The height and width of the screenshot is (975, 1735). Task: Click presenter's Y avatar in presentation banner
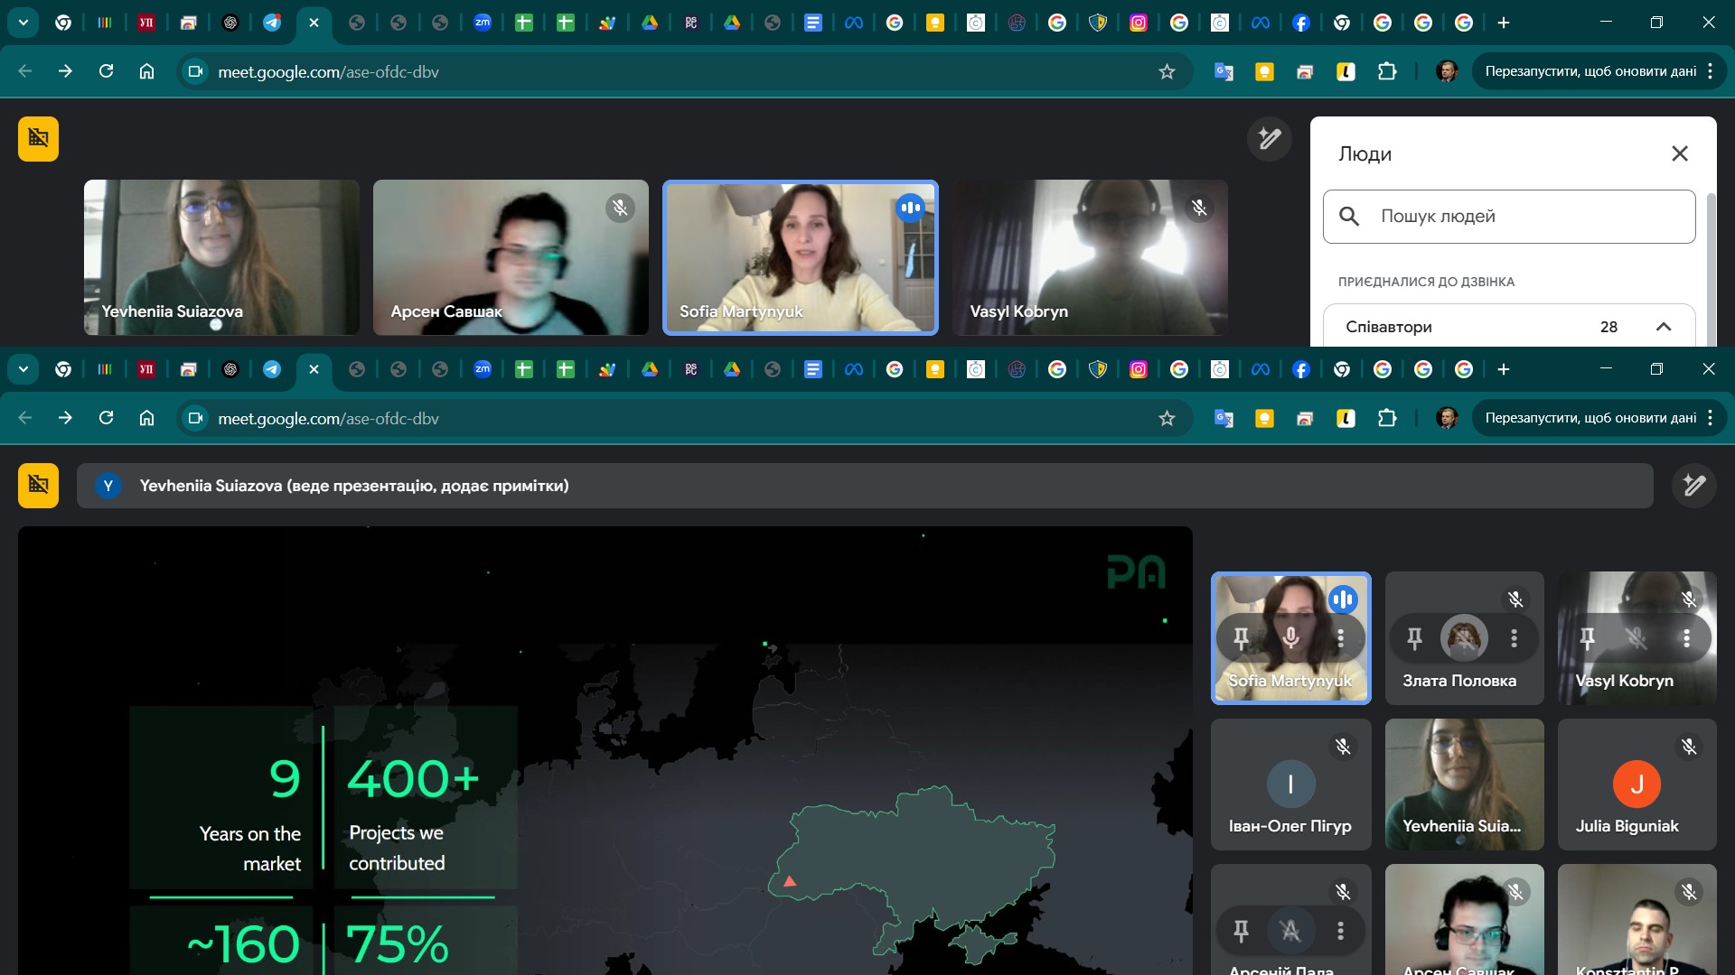point(108,486)
